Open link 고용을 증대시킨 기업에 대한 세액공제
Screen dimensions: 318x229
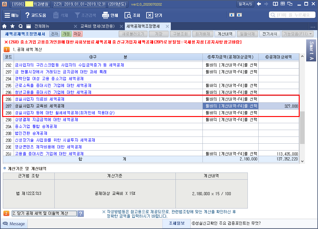(49, 154)
